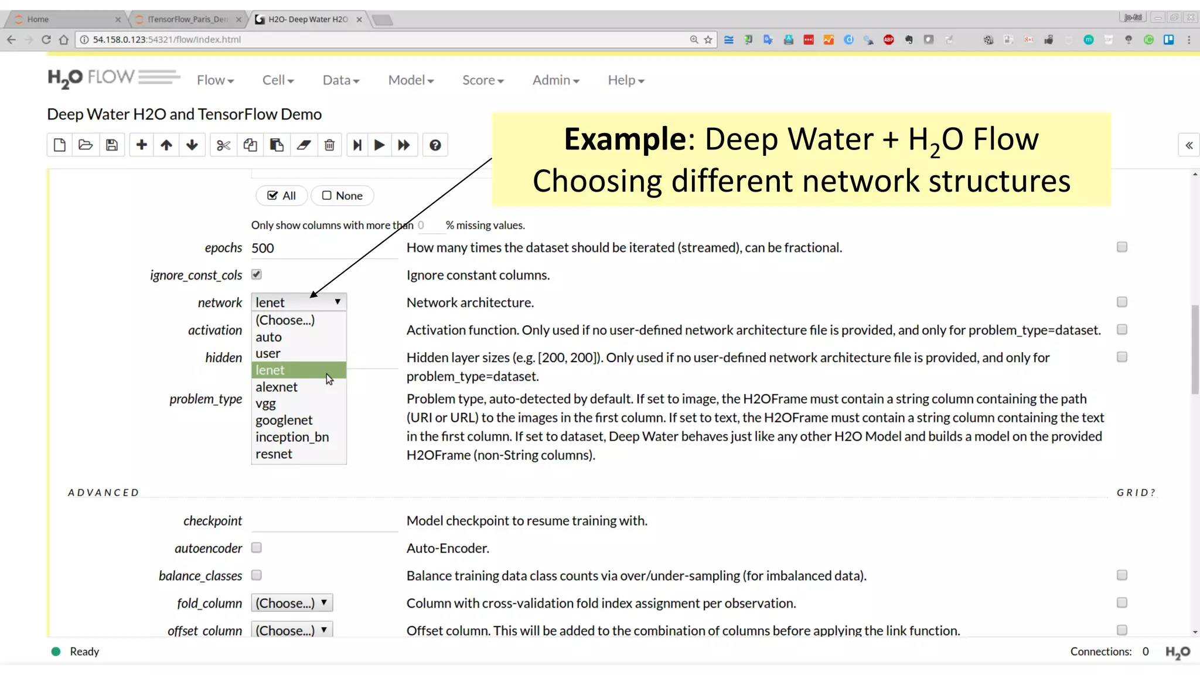Screen dimensions: 1200x675
Task: Toggle ignore_const_cols checkbox
Action: (257, 274)
